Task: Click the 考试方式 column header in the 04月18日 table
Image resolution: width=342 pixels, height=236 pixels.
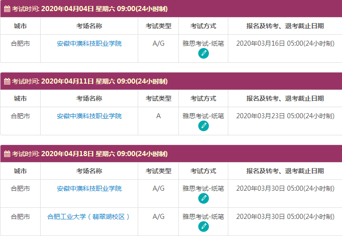Action: point(203,171)
